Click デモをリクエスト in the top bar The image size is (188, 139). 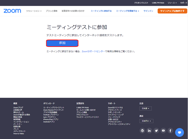141,3
